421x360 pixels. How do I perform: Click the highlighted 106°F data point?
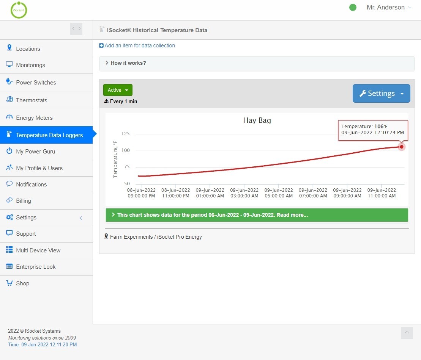click(401, 147)
